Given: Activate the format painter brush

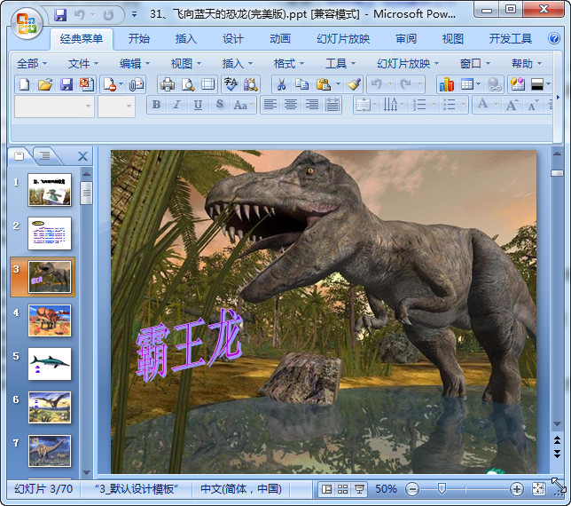Looking at the screenshot, I should [x=354, y=84].
